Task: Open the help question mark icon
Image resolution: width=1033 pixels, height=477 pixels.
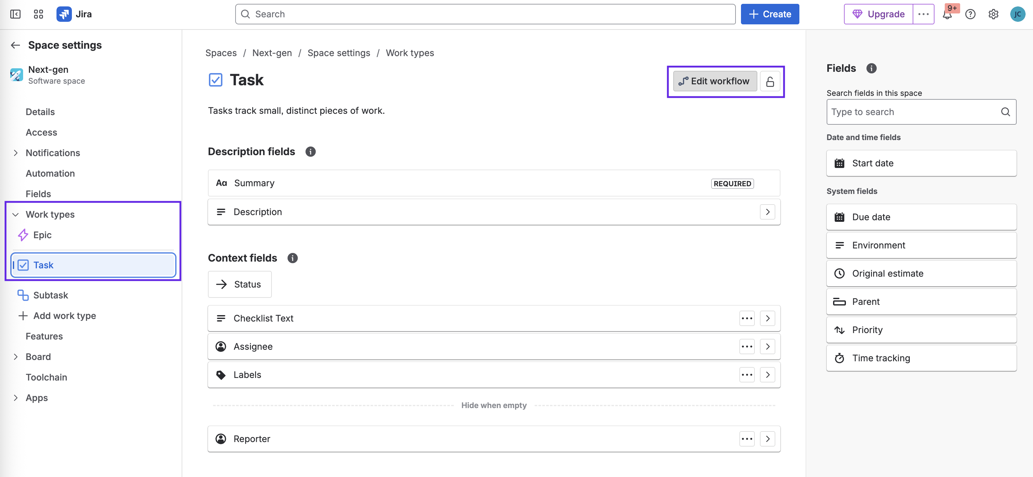Action: tap(970, 14)
